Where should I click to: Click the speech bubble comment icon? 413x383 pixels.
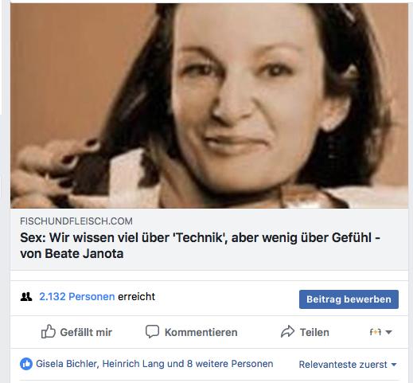tap(152, 331)
